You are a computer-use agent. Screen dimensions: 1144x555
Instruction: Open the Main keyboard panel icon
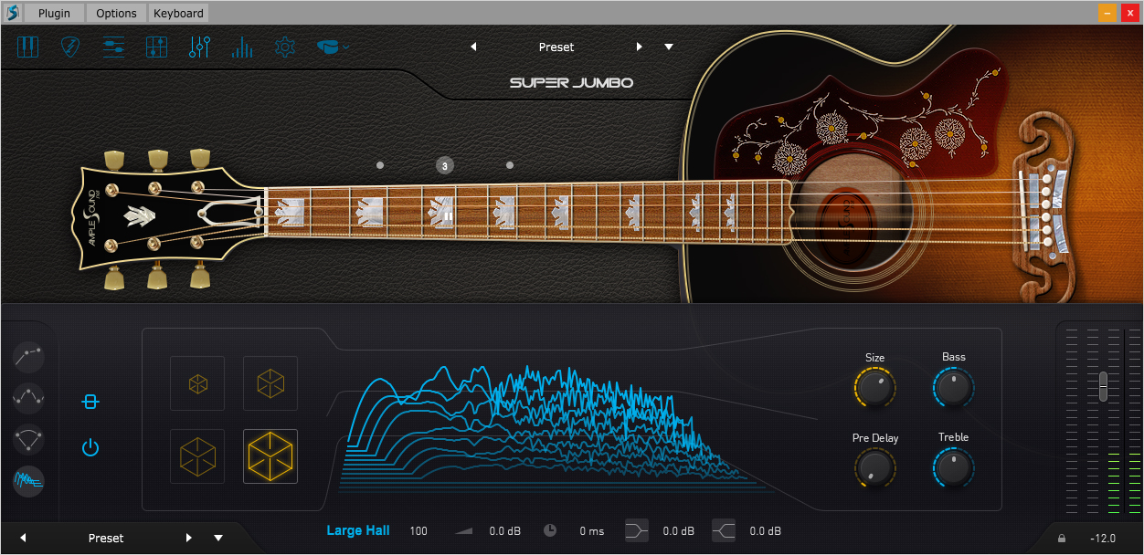(x=28, y=47)
